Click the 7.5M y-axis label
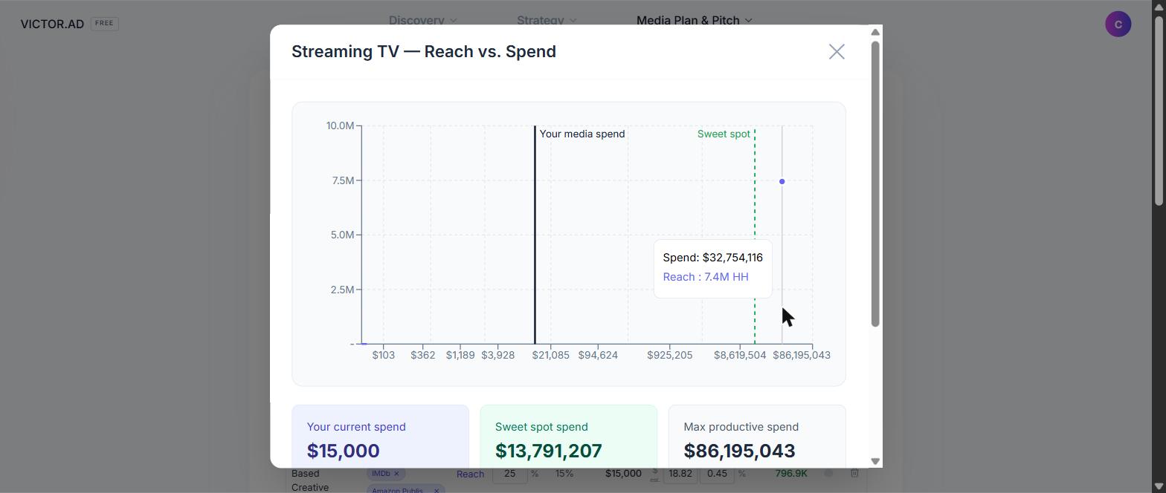Image resolution: width=1166 pixels, height=493 pixels. [x=343, y=180]
